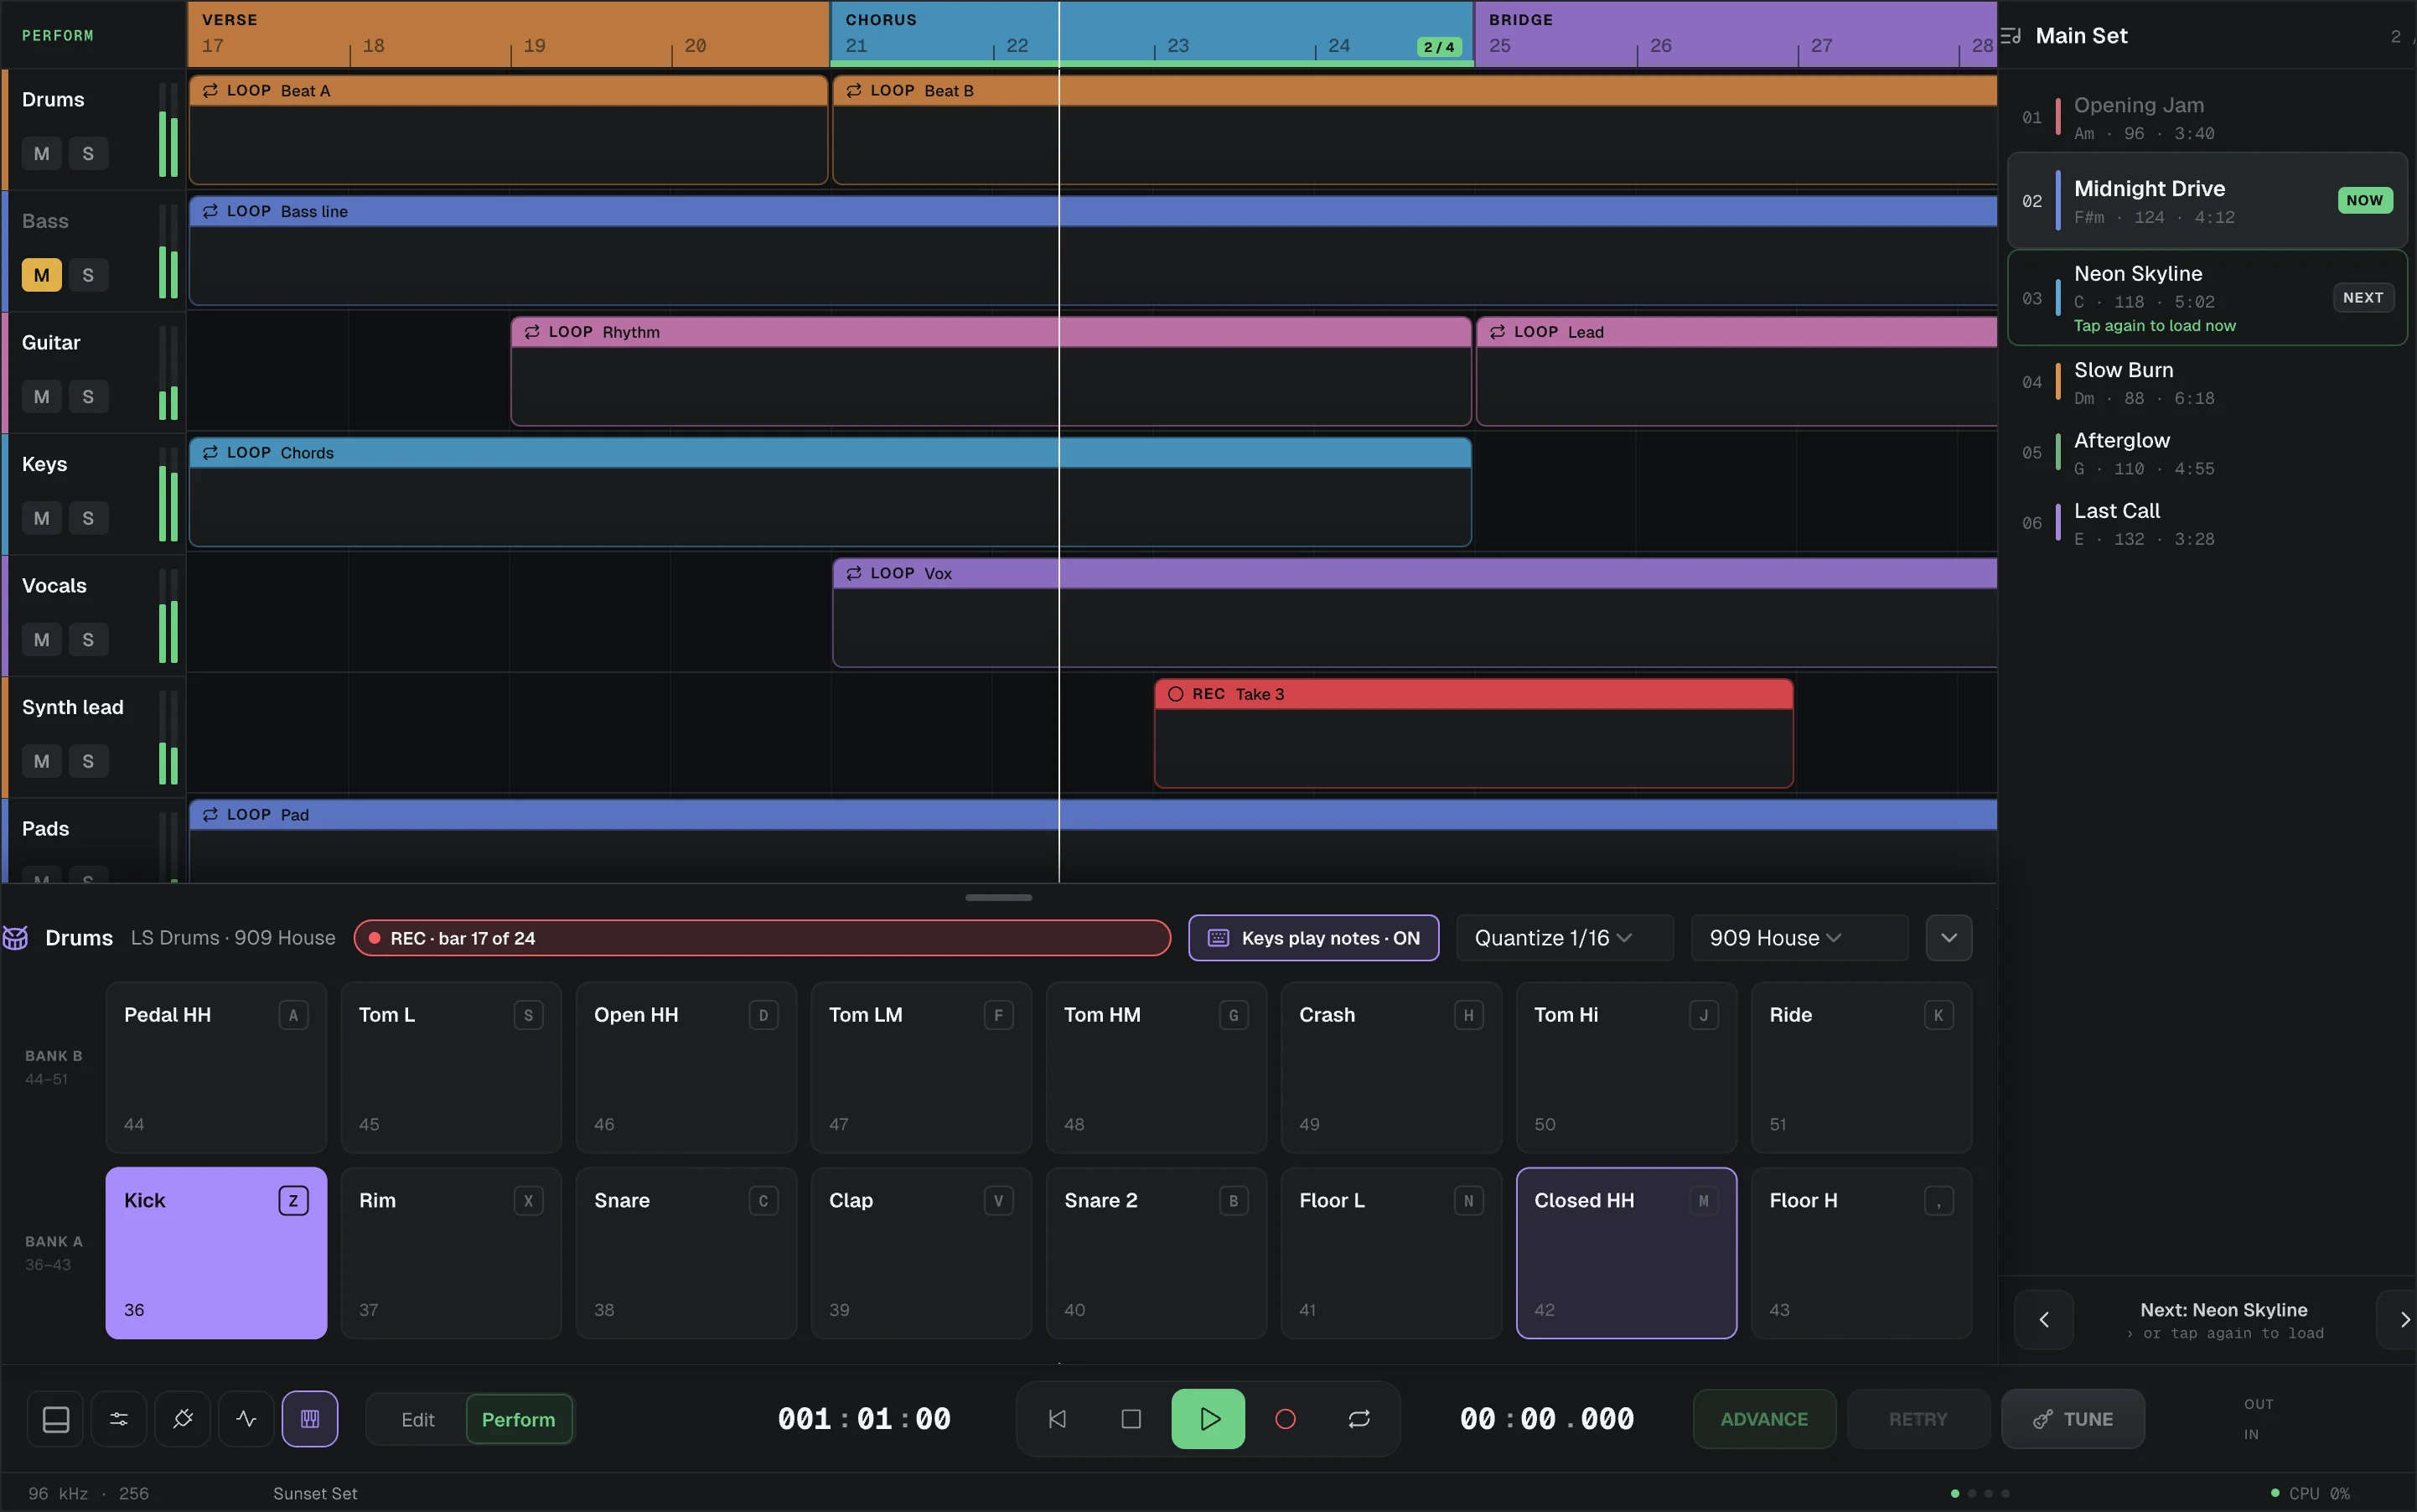Click the RETRY button
This screenshot has height=1512, width=2417.
[x=1917, y=1419]
